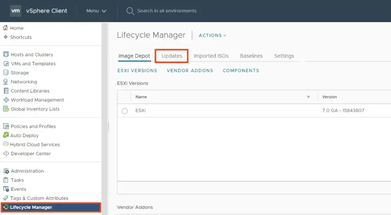Image resolution: width=391 pixels, height=215 pixels.
Task: Select the ESXi version radio button
Action: 125,111
